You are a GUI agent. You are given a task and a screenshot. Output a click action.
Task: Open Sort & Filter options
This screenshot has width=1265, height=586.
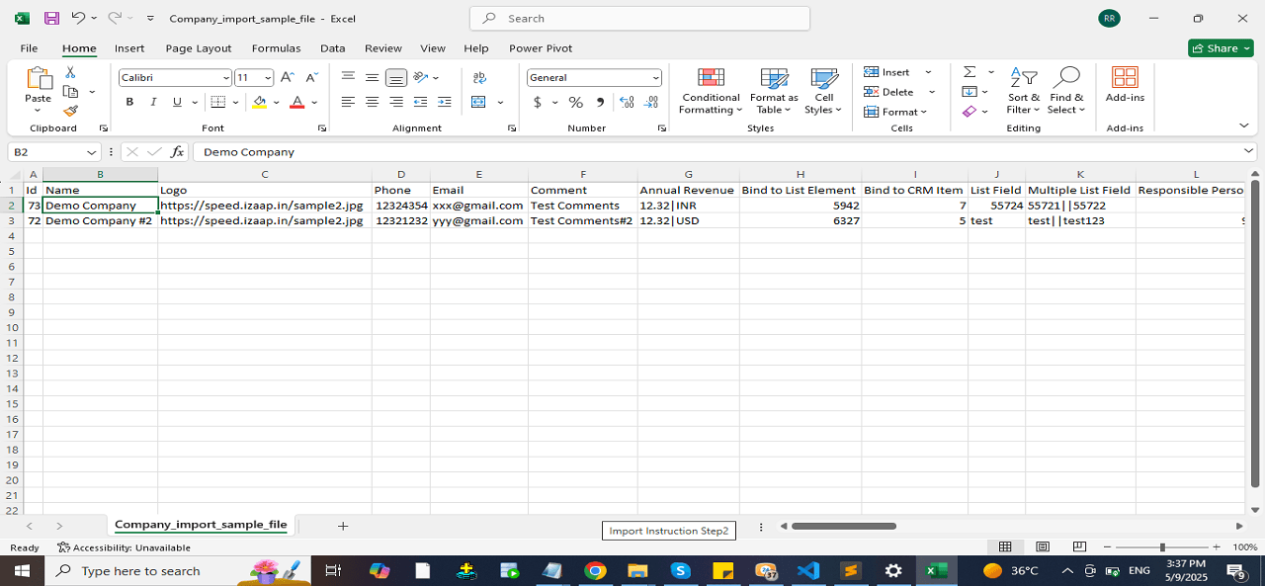click(1024, 93)
